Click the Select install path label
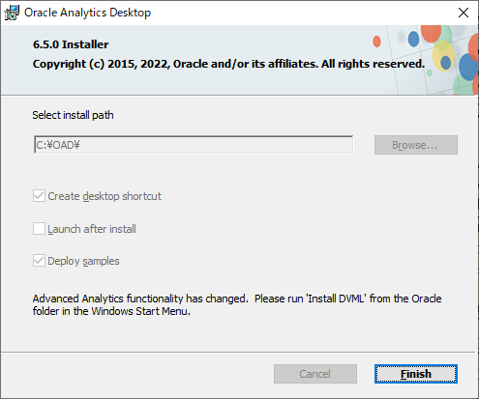The height and width of the screenshot is (399, 479). coord(73,115)
